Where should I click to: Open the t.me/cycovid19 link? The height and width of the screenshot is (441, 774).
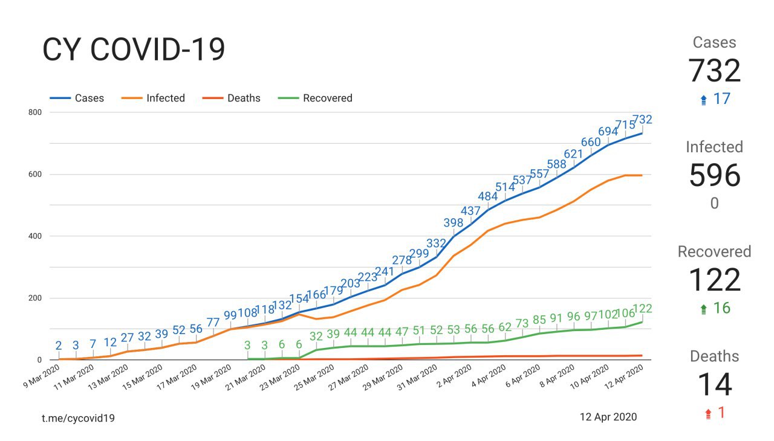[x=78, y=417]
